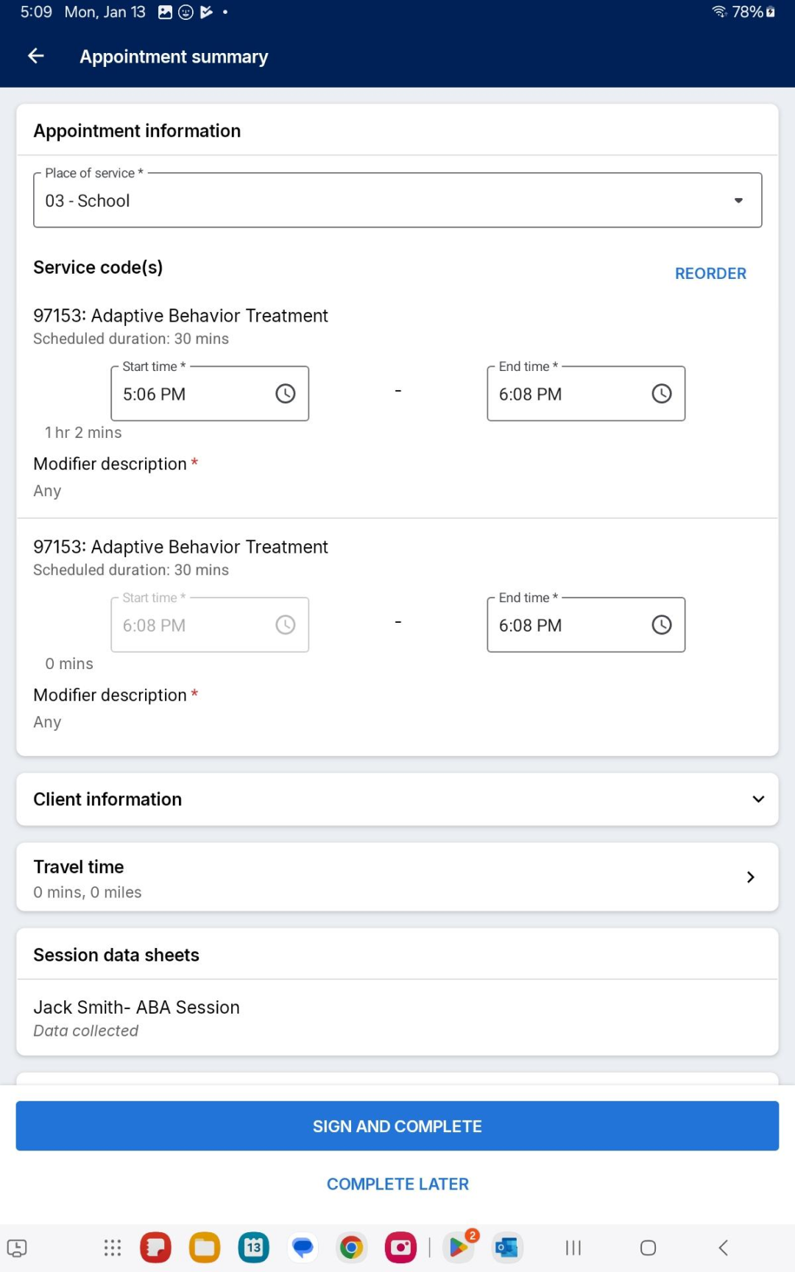Tap the recent apps navigation button

click(x=573, y=1248)
